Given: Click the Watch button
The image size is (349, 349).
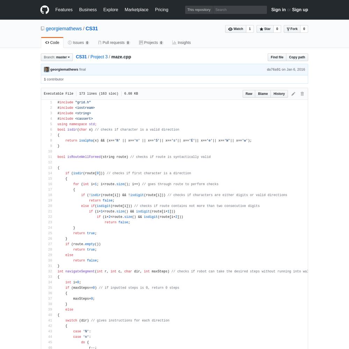Looking at the screenshot, I should point(236,29).
